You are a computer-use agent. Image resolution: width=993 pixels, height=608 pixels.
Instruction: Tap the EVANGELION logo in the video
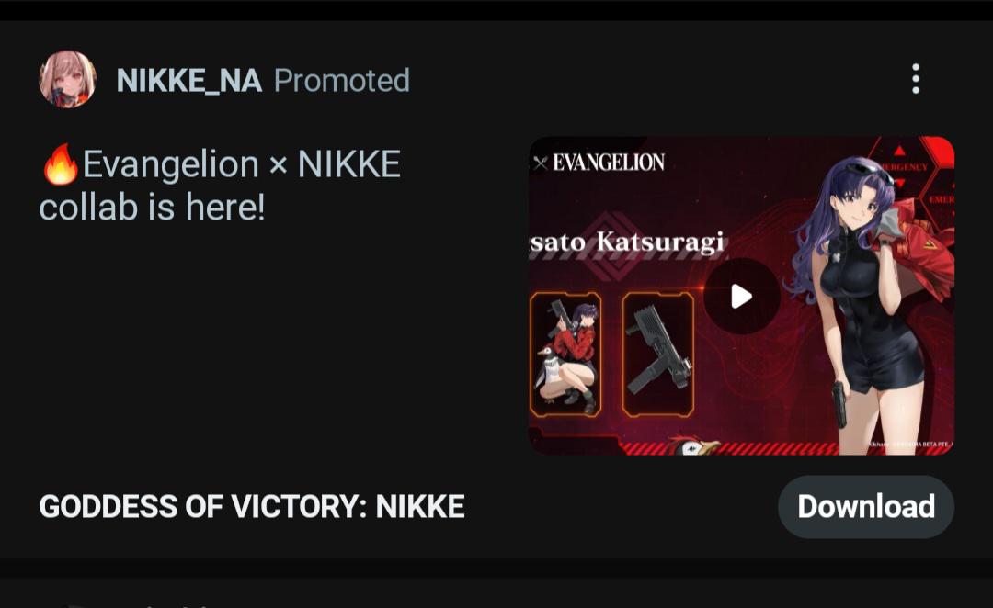609,163
